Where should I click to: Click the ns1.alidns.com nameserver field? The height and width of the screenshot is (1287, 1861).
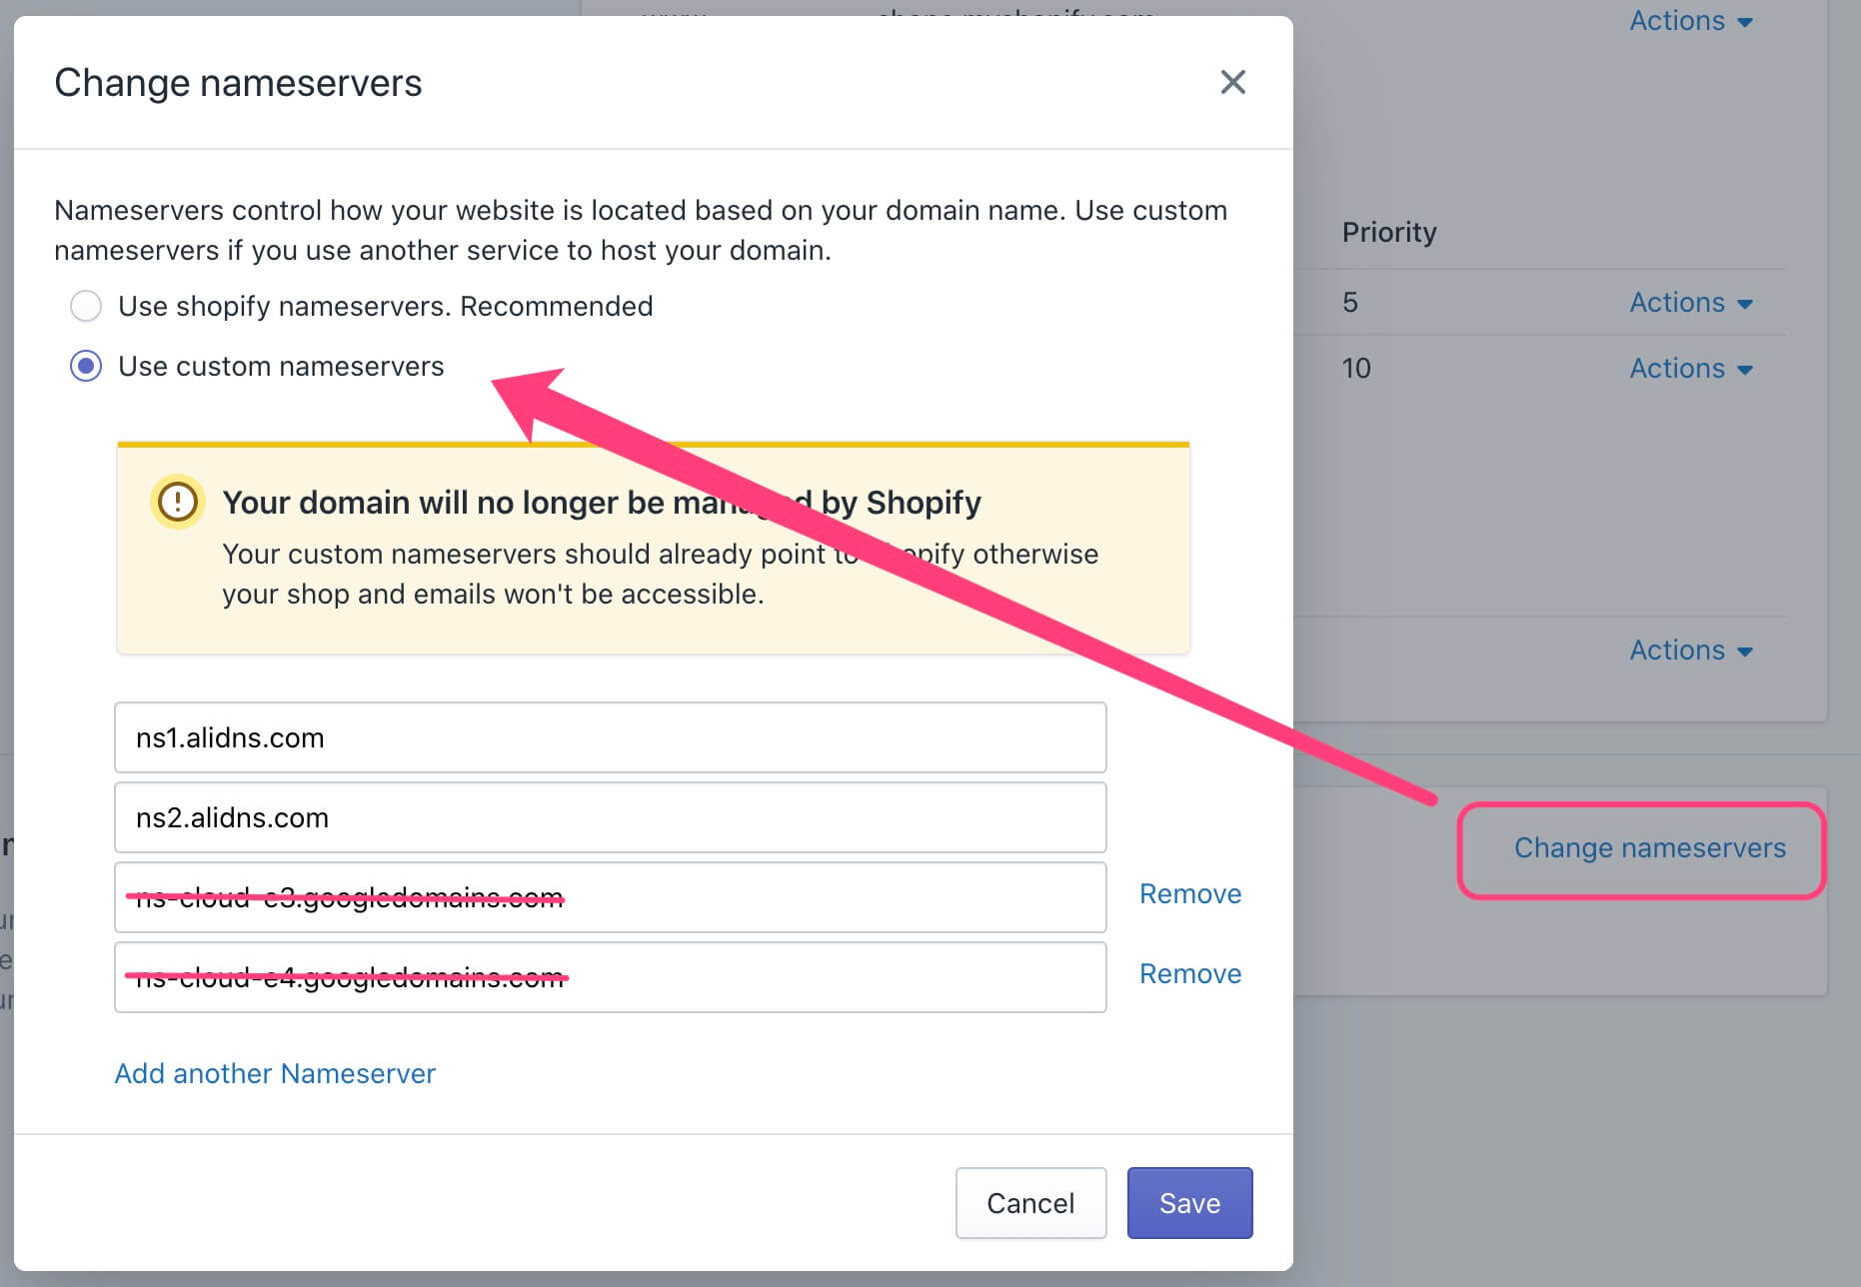click(x=610, y=737)
